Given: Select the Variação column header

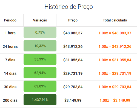Looking at the screenshot, I should (40, 20).
